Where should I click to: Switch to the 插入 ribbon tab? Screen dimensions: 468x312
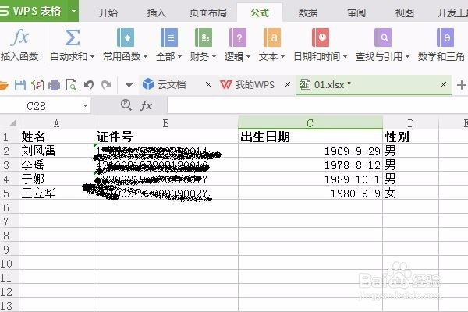point(157,12)
